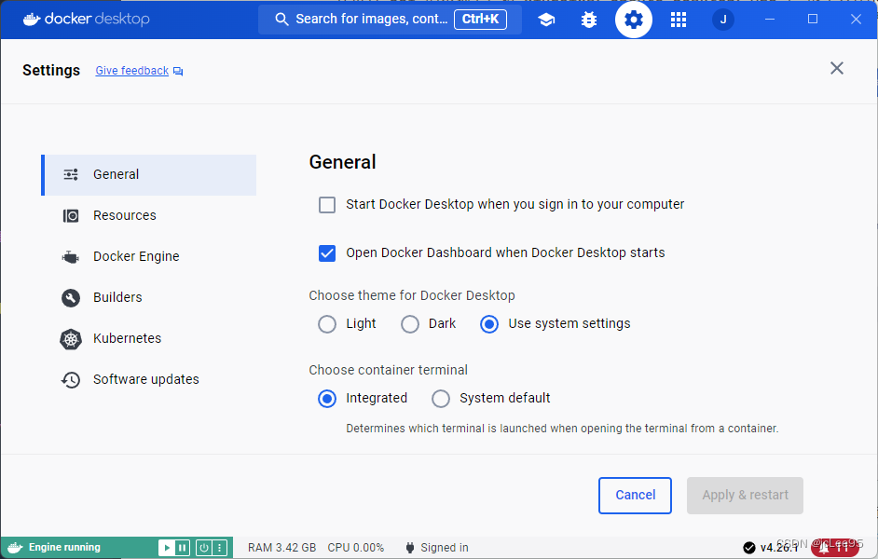Click the whale icon in status bar
The height and width of the screenshot is (559, 878).
[x=15, y=548]
